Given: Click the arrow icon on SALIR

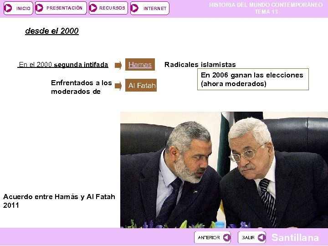Looking at the screenshot, I should tap(261, 237).
